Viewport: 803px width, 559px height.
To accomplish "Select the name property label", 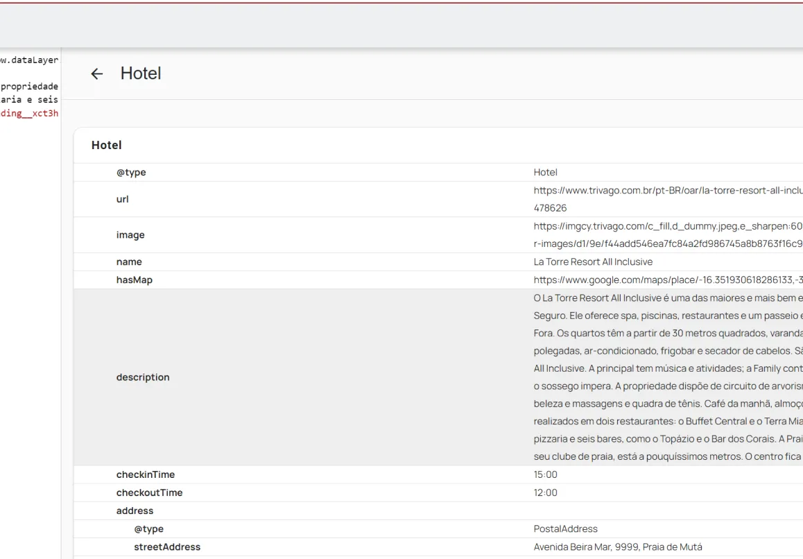I will [129, 261].
